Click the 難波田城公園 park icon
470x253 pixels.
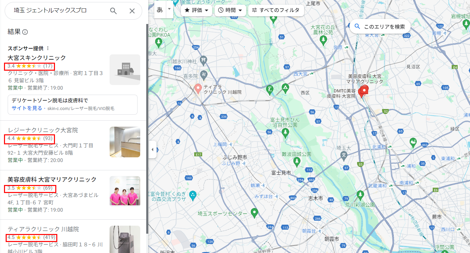click(x=297, y=162)
